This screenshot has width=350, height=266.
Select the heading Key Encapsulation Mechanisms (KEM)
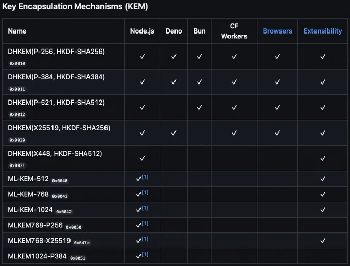75,6
